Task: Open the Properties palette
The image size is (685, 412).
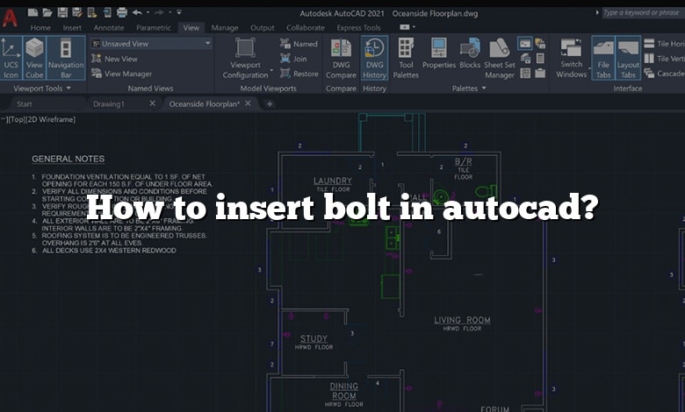Action: (438, 58)
